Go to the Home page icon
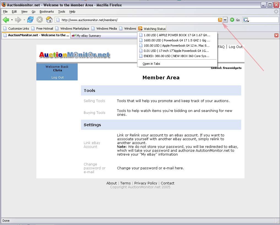Image resolution: width=280 pixels, height=225 pixels. pyautogui.click(x=49, y=20)
